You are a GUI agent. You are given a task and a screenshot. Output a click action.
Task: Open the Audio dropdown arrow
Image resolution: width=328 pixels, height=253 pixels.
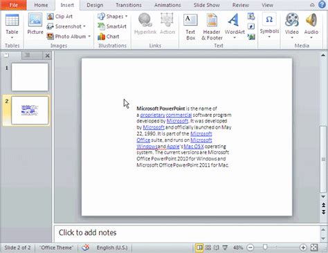(x=311, y=38)
